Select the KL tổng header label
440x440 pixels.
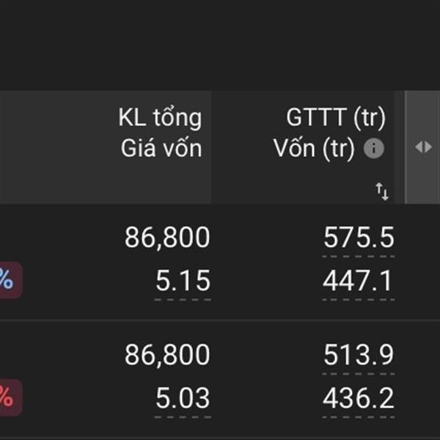click(160, 117)
